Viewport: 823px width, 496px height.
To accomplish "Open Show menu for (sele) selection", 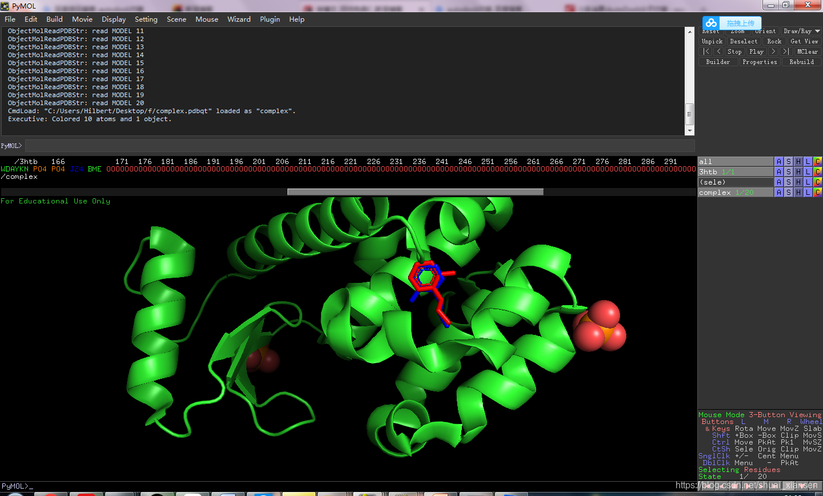I will 788,182.
